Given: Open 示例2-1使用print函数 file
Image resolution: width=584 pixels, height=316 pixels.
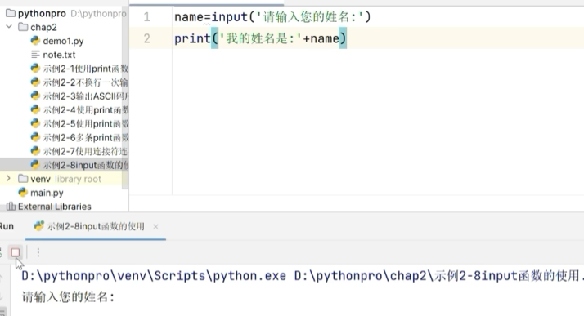Looking at the screenshot, I should [x=86, y=69].
